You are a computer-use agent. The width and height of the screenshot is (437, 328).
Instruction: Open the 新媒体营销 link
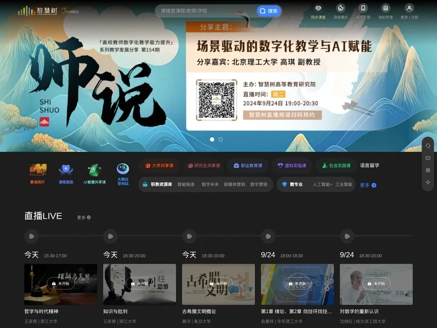point(234,185)
